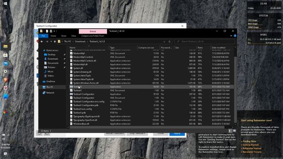Open Rainmeter Manual link

point(252,148)
